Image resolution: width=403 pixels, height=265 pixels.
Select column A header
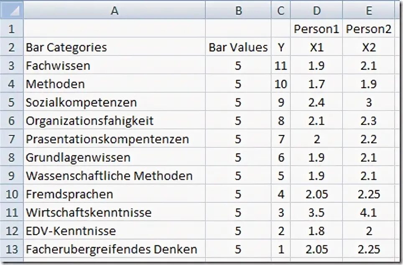[x=115, y=10]
